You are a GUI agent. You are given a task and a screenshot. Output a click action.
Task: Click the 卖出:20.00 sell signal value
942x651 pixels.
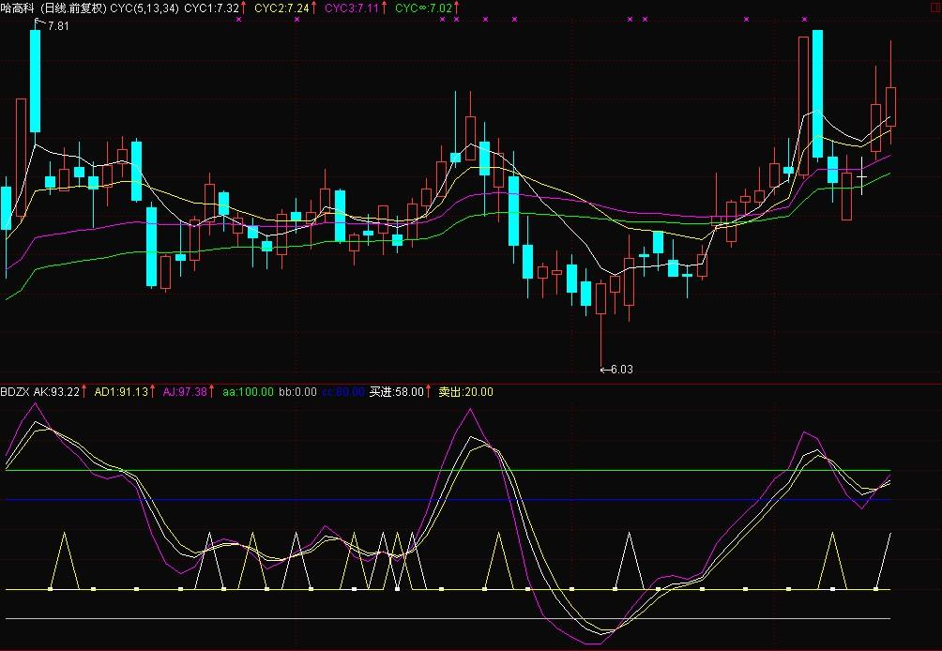pyautogui.click(x=465, y=392)
